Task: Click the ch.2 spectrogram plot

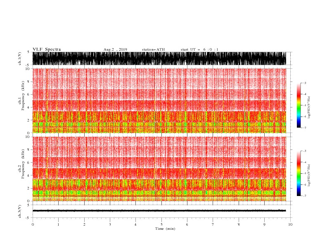Action: [159, 169]
